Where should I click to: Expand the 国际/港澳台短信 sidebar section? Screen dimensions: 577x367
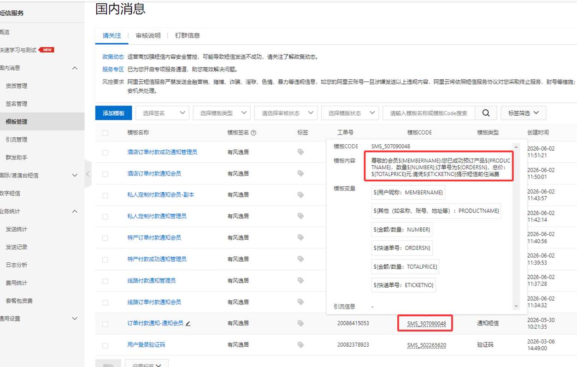[75, 175]
